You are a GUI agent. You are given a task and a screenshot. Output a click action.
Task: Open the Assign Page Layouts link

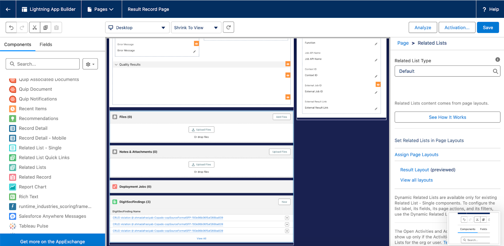[x=416, y=155]
